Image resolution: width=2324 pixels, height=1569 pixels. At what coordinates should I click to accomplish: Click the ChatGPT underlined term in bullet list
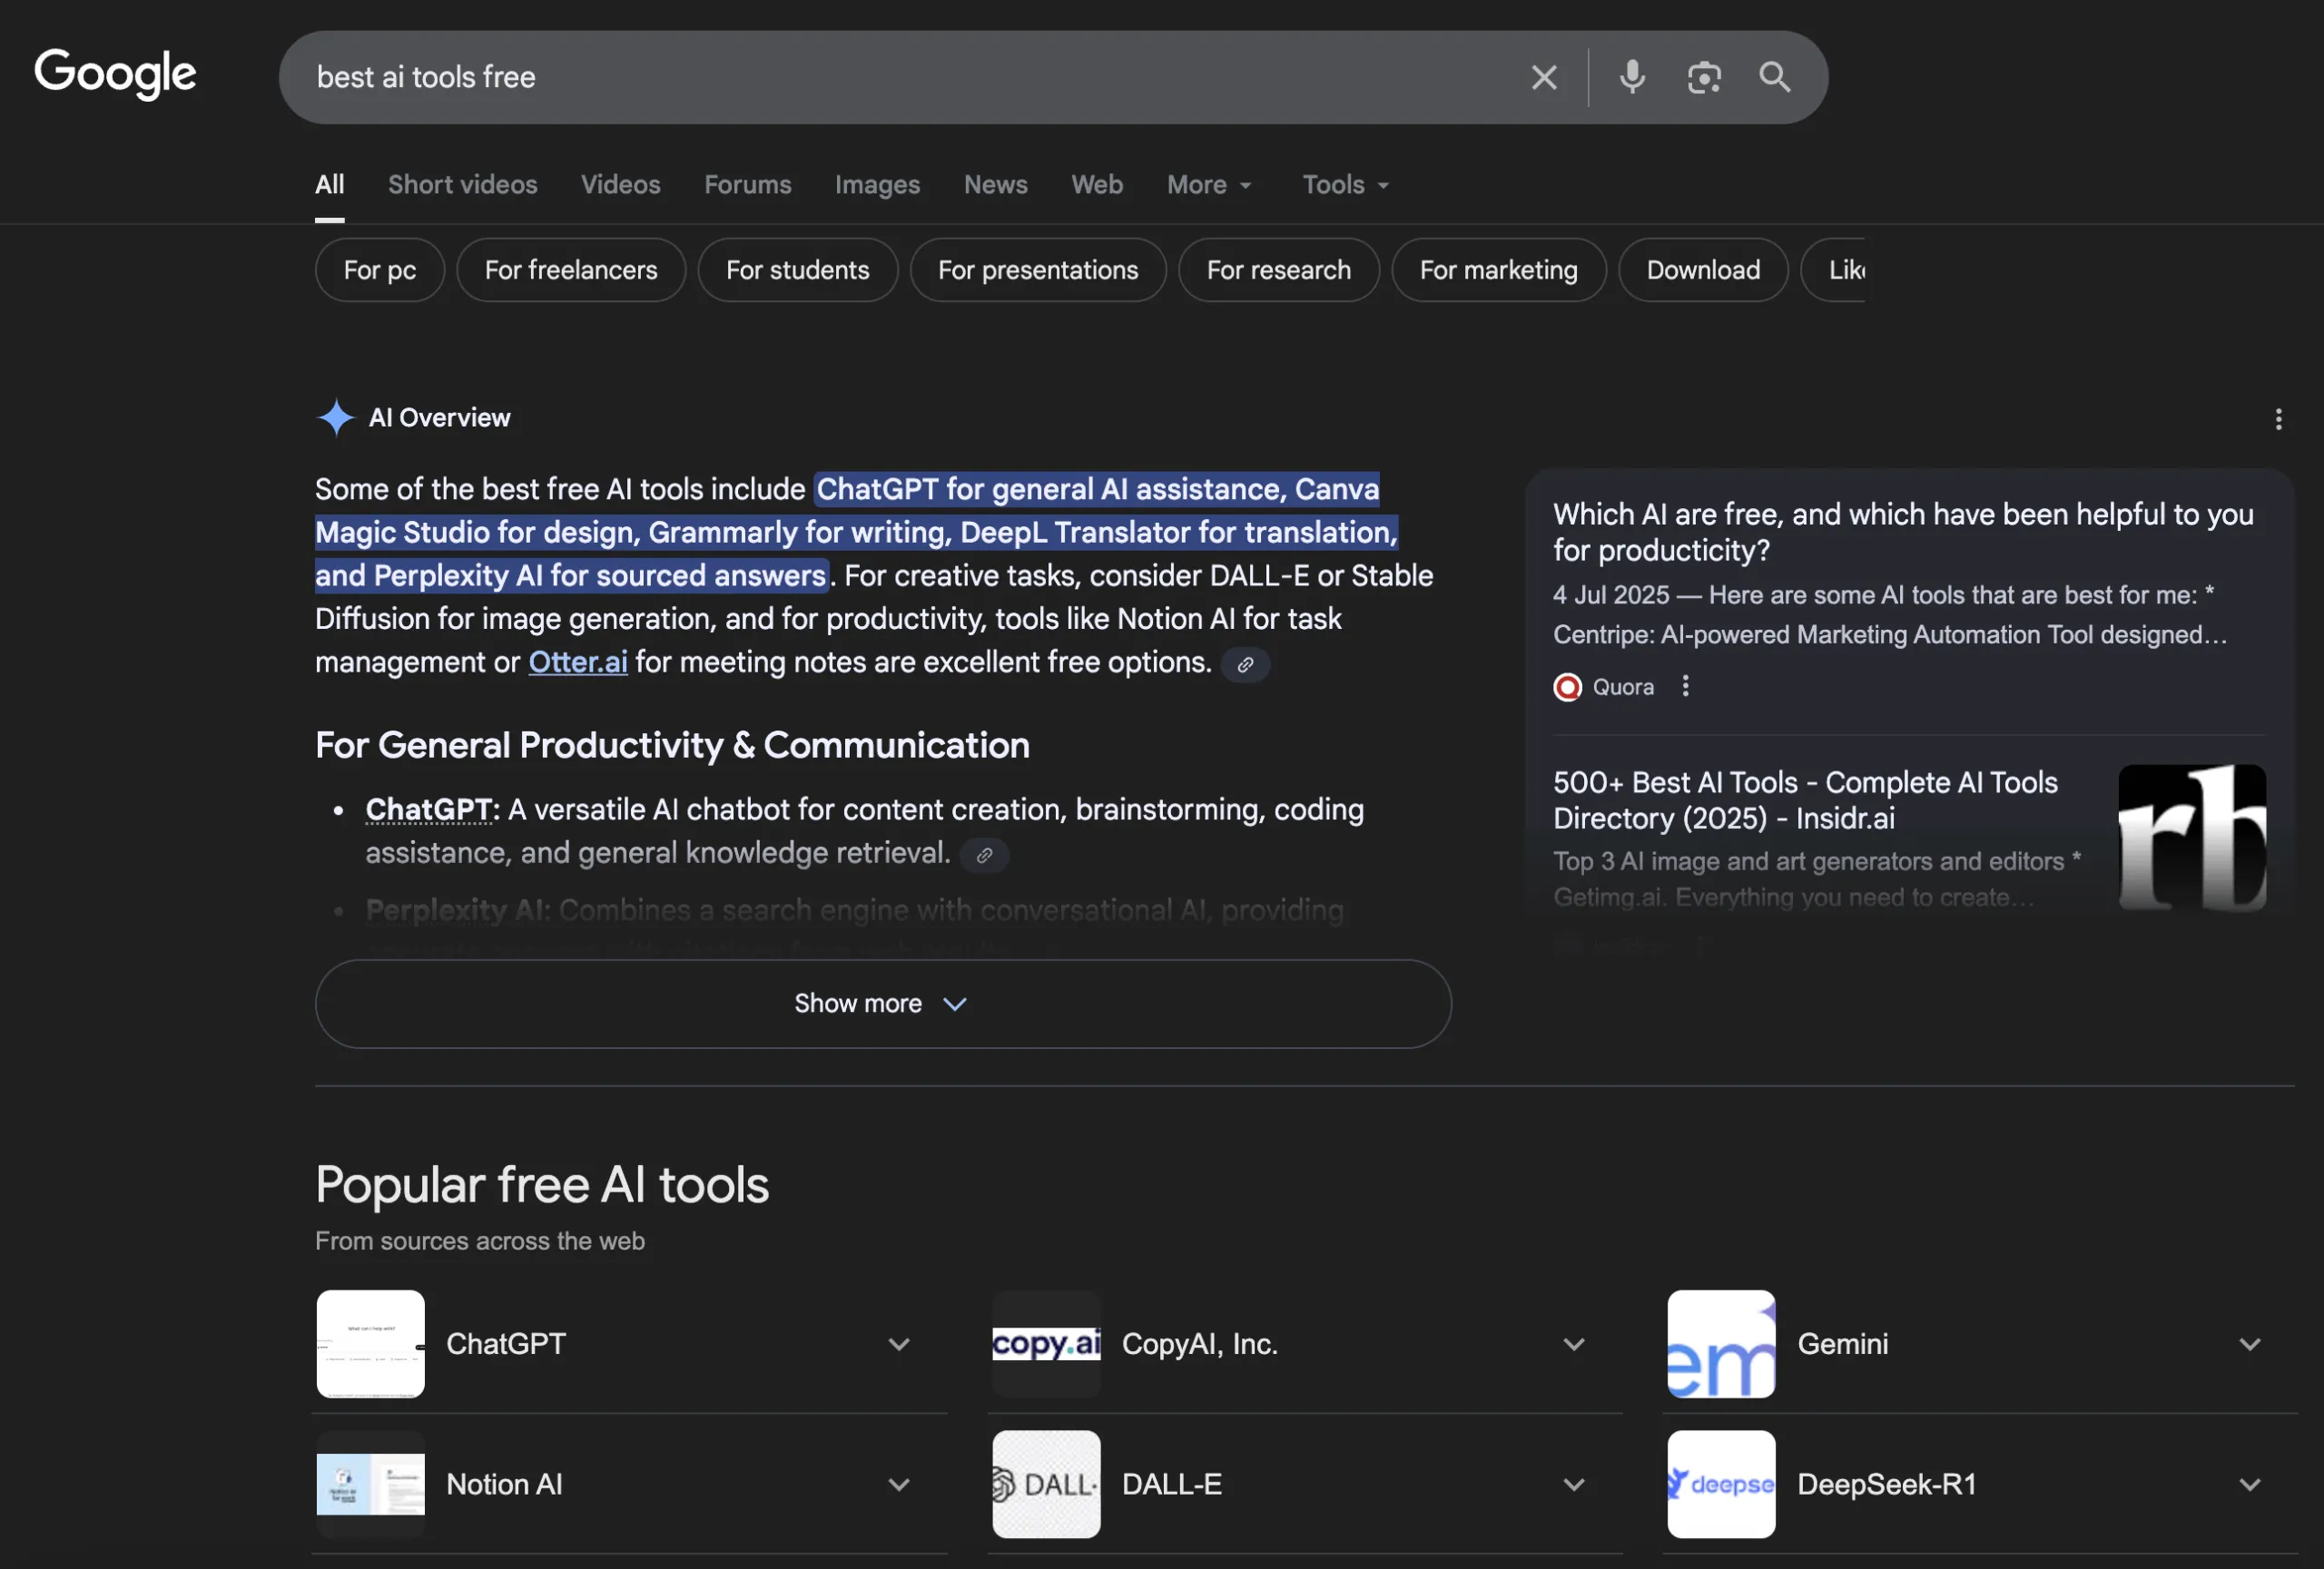429,809
